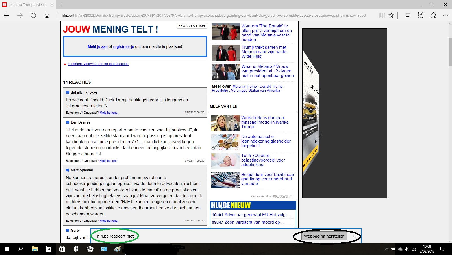Viewport: 452px width, 256px height.
Task: Go to the browser home page icon
Action: 47,16
